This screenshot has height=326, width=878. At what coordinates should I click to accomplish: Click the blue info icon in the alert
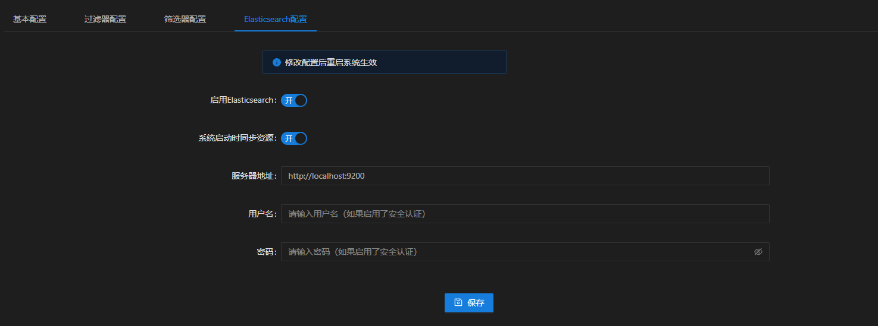click(277, 62)
